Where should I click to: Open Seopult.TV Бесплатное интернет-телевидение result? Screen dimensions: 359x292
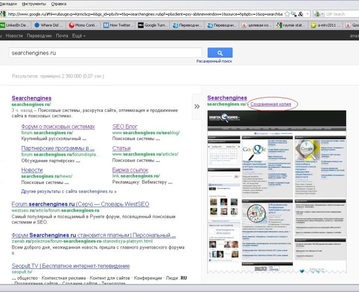click(71, 266)
